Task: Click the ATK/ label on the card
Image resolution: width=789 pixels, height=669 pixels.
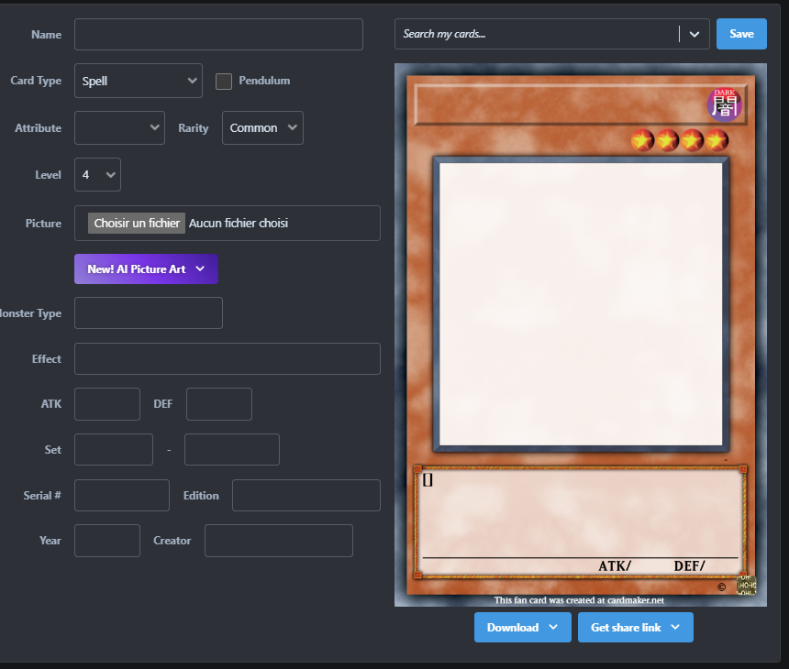Action: [x=615, y=566]
